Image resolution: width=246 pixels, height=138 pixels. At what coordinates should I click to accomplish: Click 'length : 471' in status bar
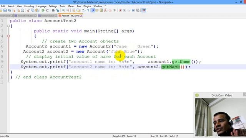(119, 136)
